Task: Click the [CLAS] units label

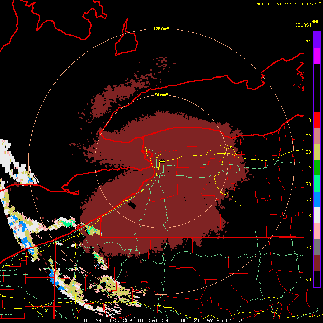Action: tap(303, 25)
